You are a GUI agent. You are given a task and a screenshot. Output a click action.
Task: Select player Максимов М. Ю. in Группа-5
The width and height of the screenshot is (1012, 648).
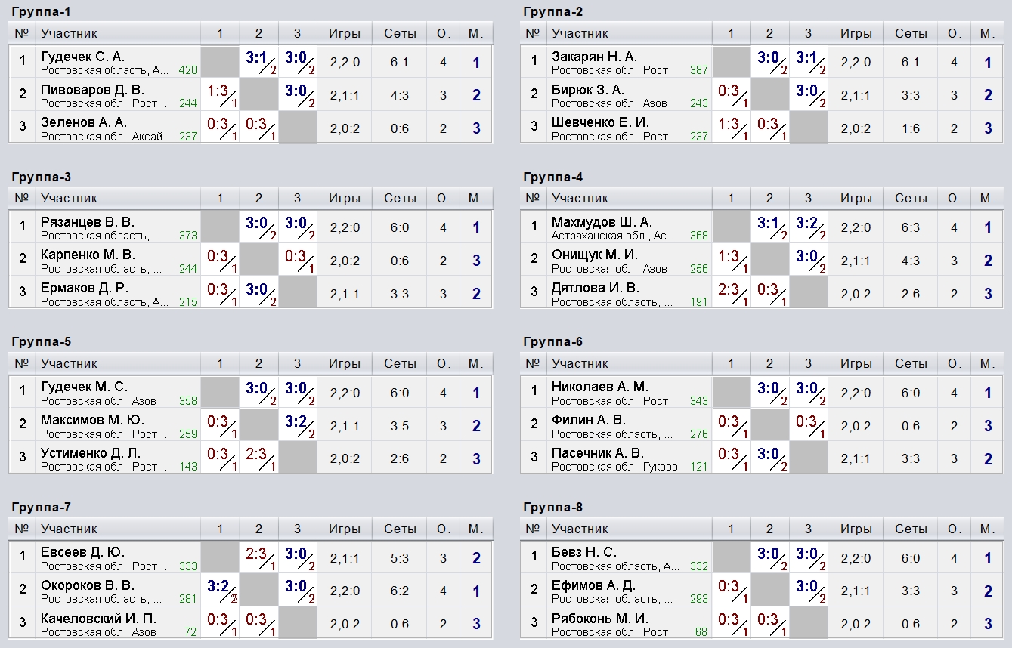click(92, 420)
